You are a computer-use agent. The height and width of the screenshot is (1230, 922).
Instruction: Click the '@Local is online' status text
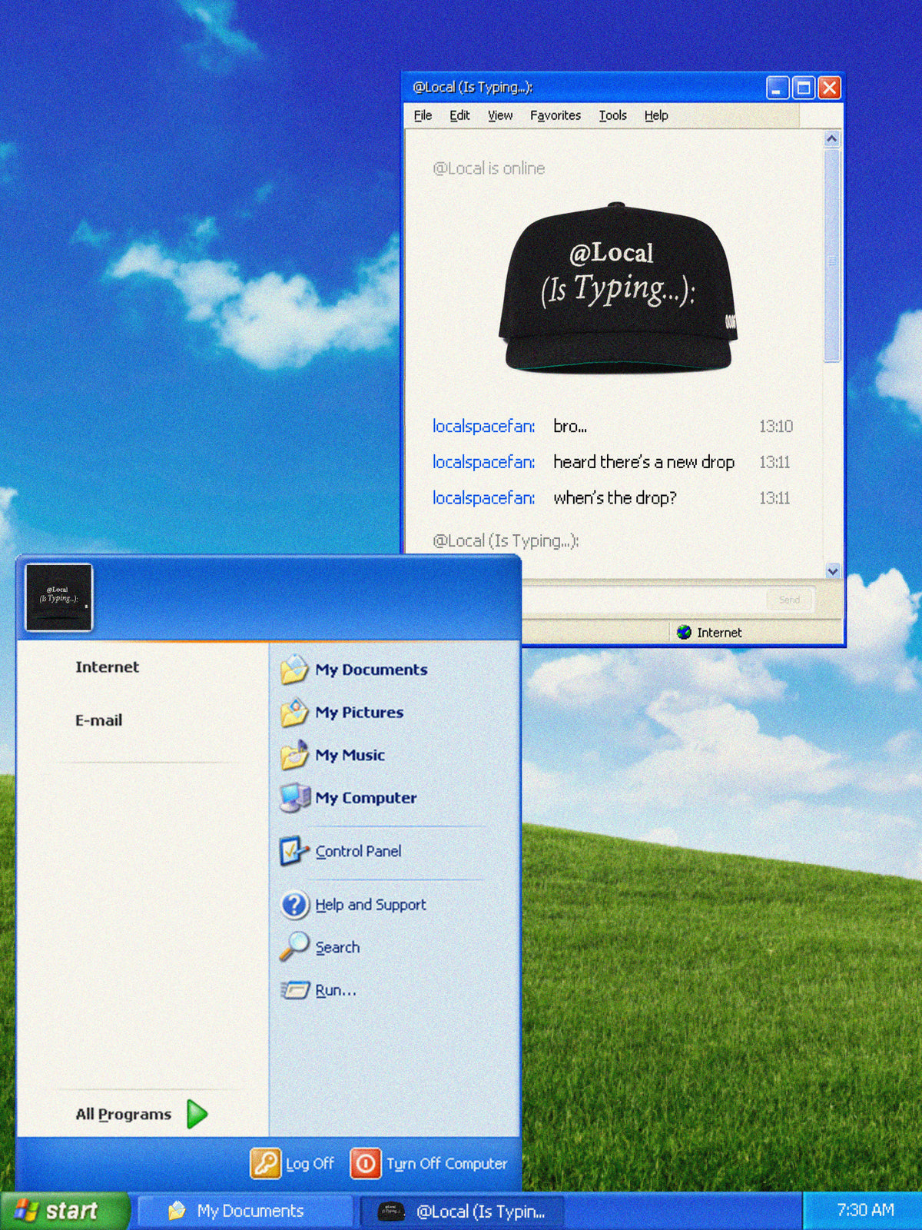coord(489,168)
